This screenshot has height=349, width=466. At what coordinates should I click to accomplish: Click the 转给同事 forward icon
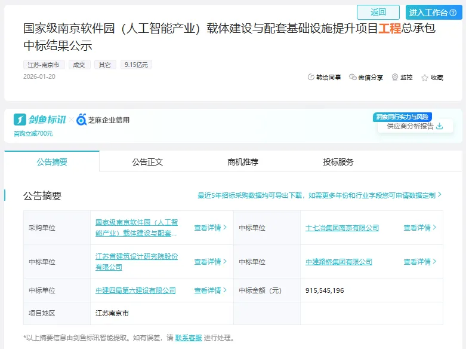click(x=311, y=77)
